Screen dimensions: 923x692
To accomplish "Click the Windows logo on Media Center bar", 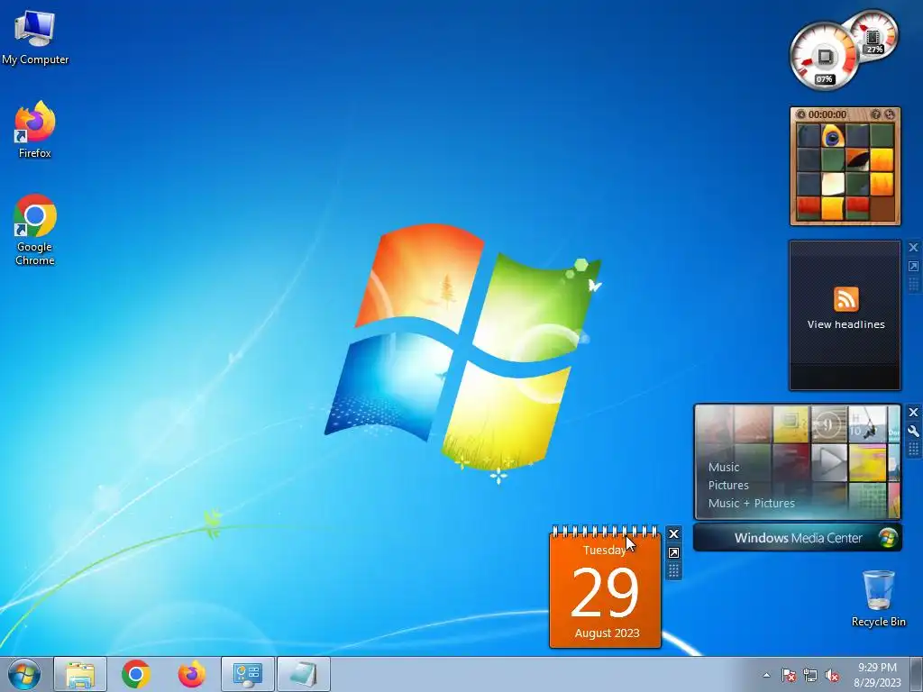I will [888, 538].
